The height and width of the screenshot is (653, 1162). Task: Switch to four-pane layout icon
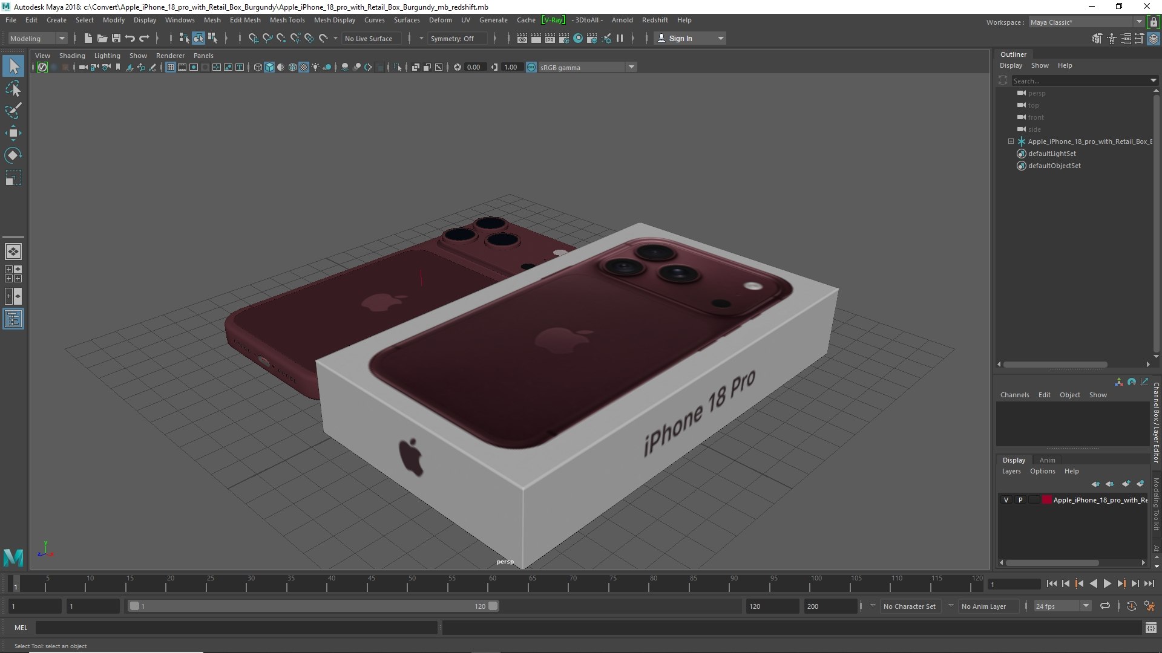(13, 274)
